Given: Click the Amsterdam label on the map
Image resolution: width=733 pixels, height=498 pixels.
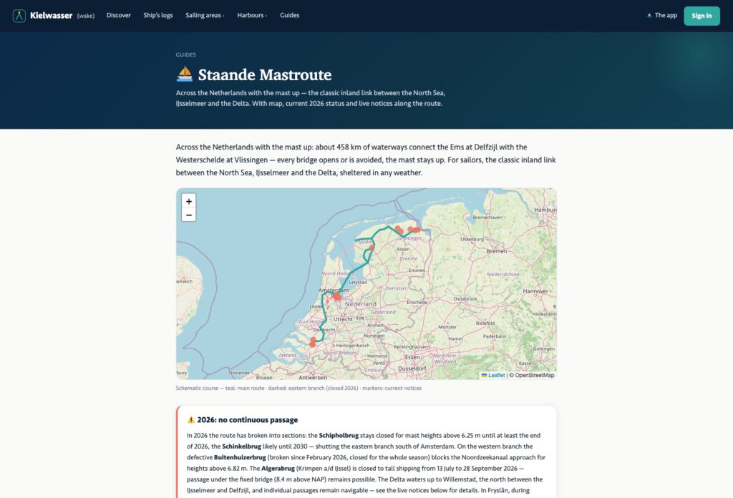Looking at the screenshot, I should tap(334, 290).
